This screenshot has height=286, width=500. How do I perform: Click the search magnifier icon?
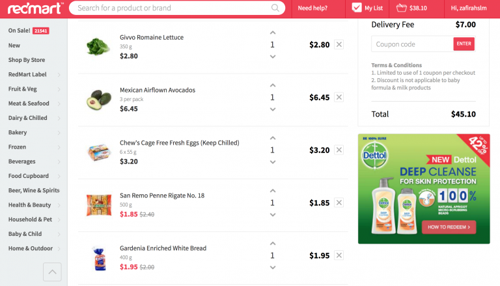(x=276, y=8)
